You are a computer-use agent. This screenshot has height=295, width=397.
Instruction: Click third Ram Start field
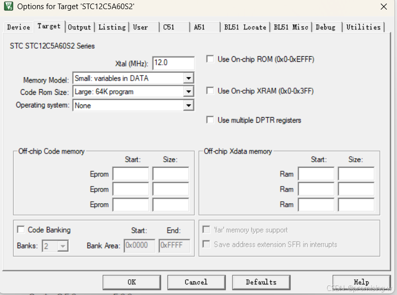click(x=316, y=204)
